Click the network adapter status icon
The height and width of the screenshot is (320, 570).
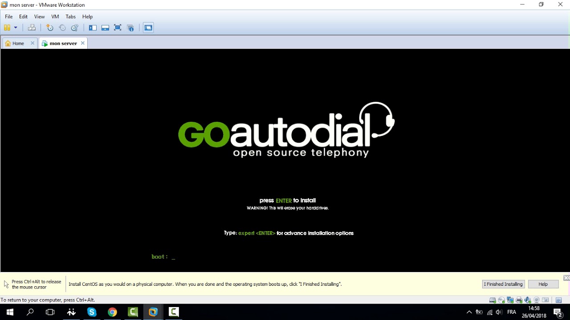click(x=510, y=300)
